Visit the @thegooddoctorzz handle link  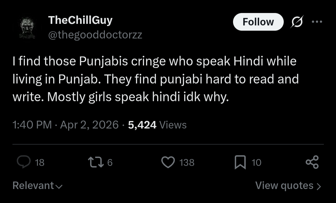coord(95,35)
